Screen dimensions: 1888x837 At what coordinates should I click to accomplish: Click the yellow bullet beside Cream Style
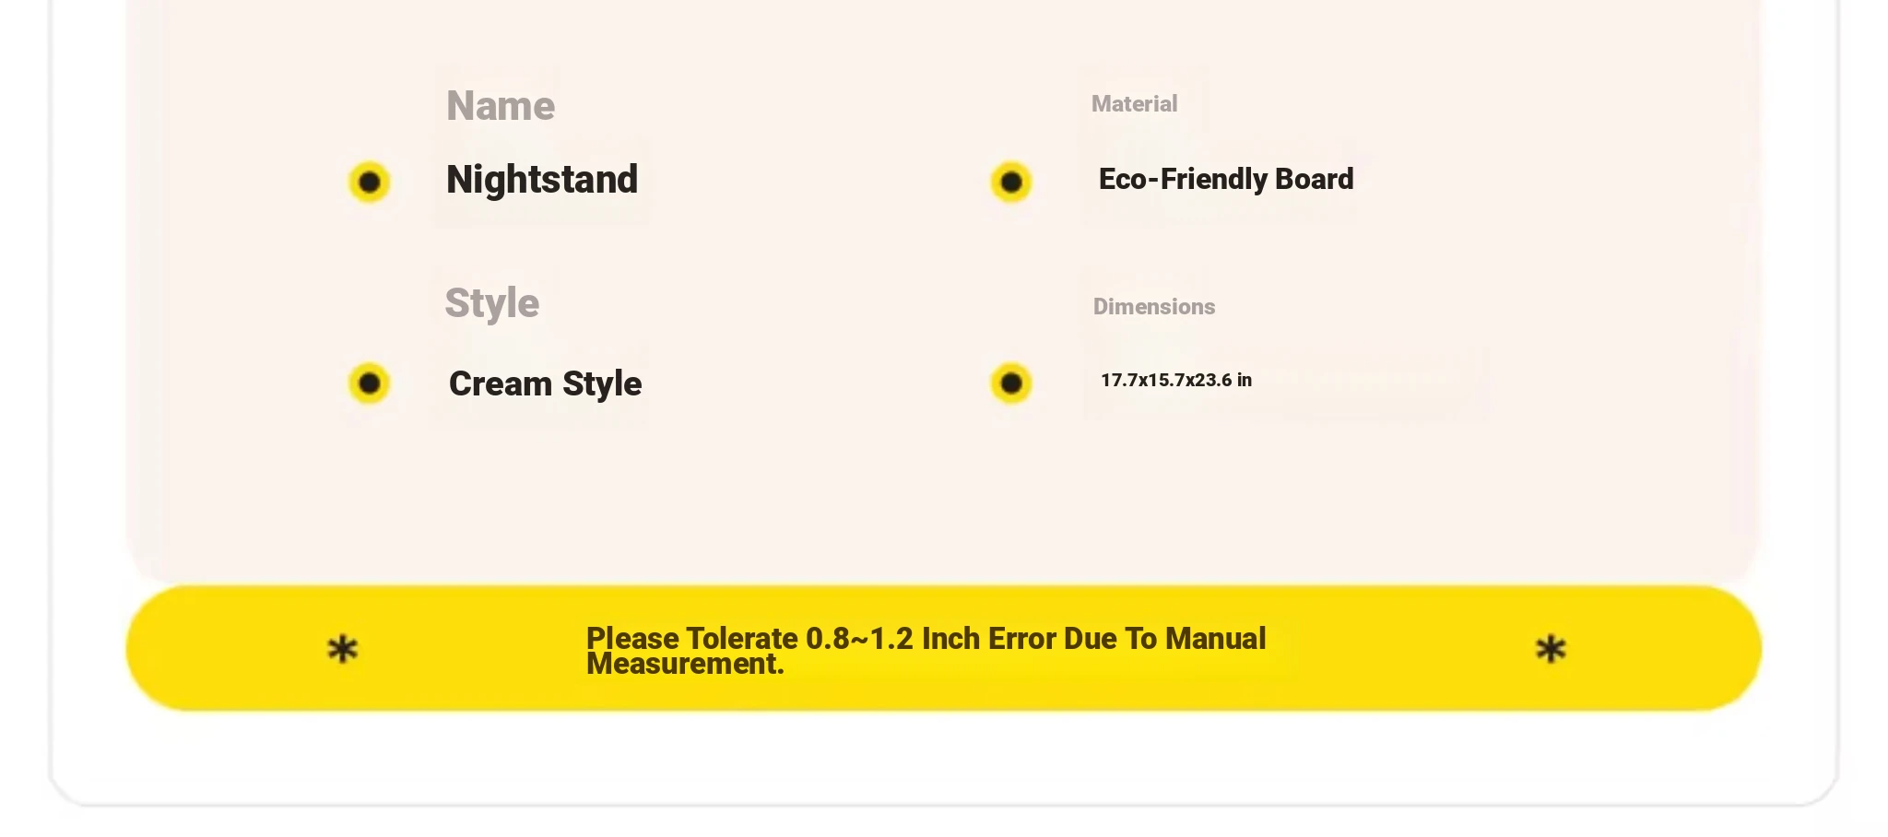tap(369, 383)
